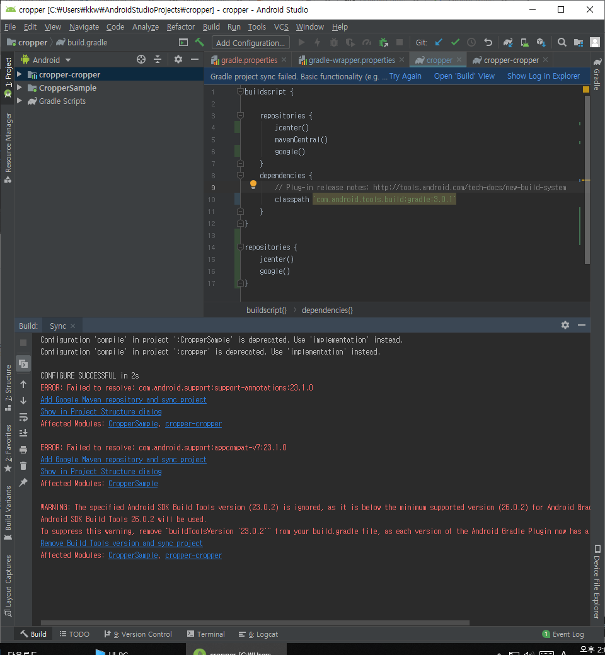Click Show Log in Explorer link
Viewport: 605px width, 655px height.
[x=543, y=76]
